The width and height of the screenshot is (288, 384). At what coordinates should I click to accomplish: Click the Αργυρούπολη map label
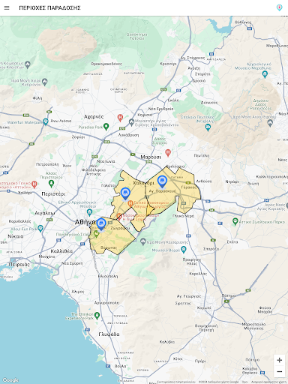pos(106,303)
